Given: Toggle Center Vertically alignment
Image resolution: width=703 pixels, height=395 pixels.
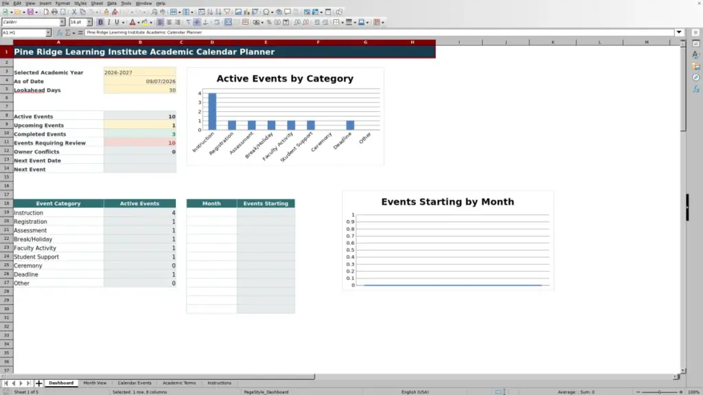Looking at the screenshot, I should click(197, 22).
